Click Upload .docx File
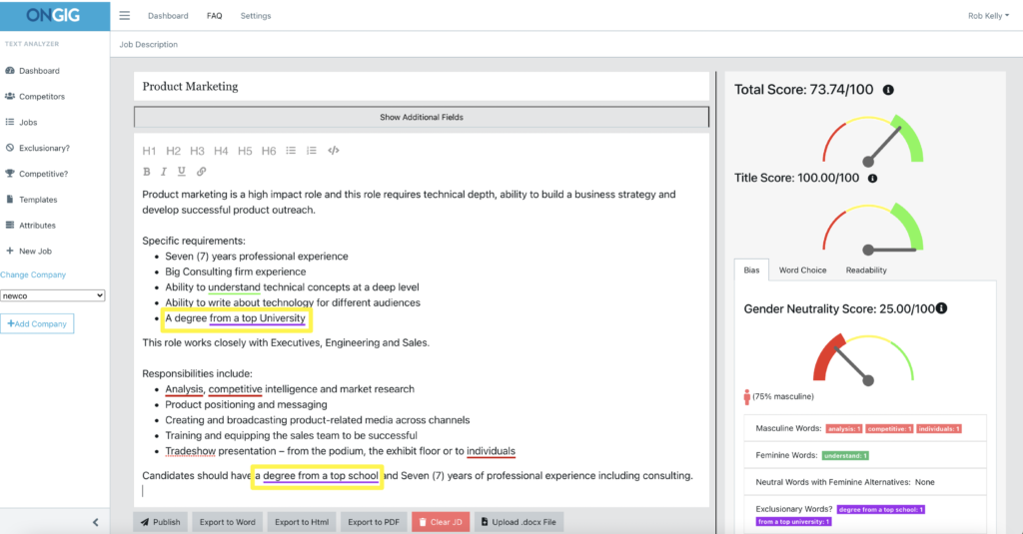 [518, 522]
